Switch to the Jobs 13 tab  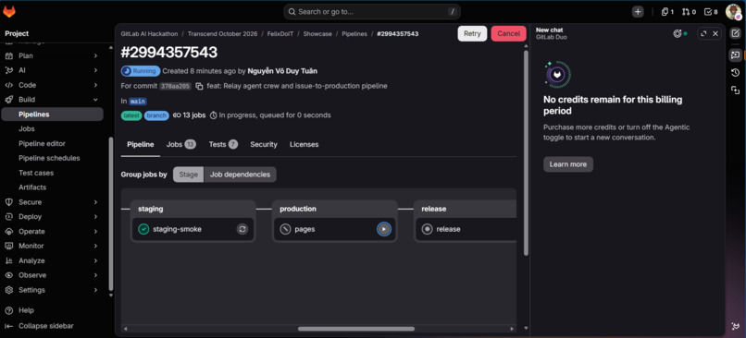[180, 145]
